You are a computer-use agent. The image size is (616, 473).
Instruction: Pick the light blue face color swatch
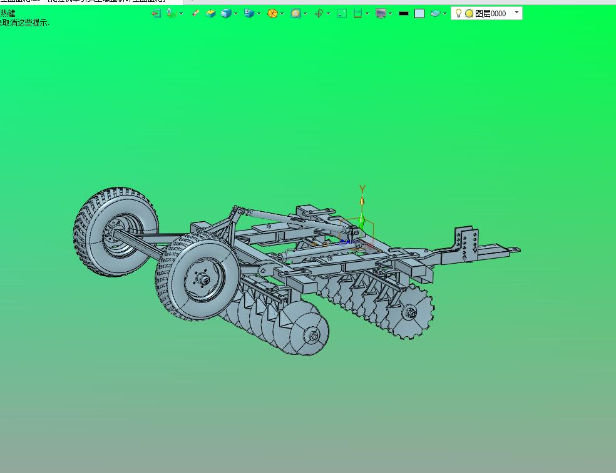419,14
